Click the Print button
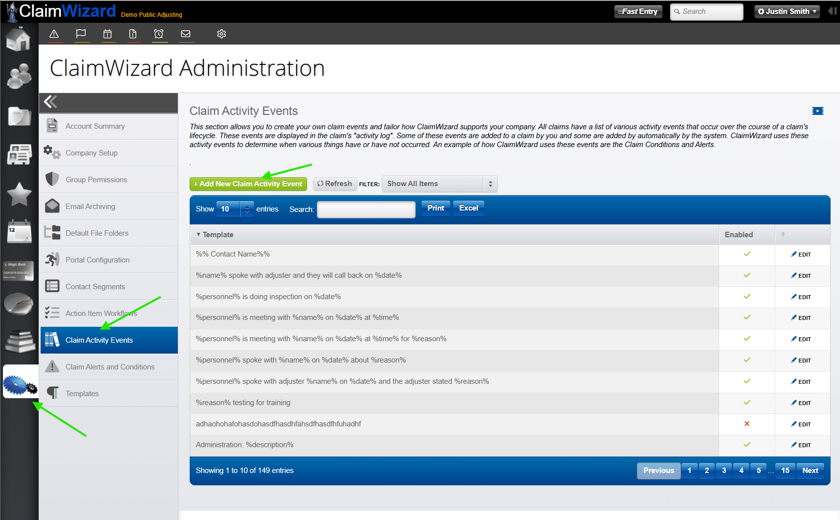Image resolution: width=840 pixels, height=520 pixels. pos(436,208)
